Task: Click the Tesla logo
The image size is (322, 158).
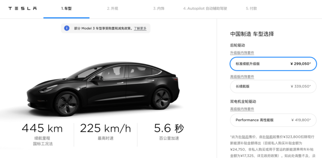Action: 23,9
